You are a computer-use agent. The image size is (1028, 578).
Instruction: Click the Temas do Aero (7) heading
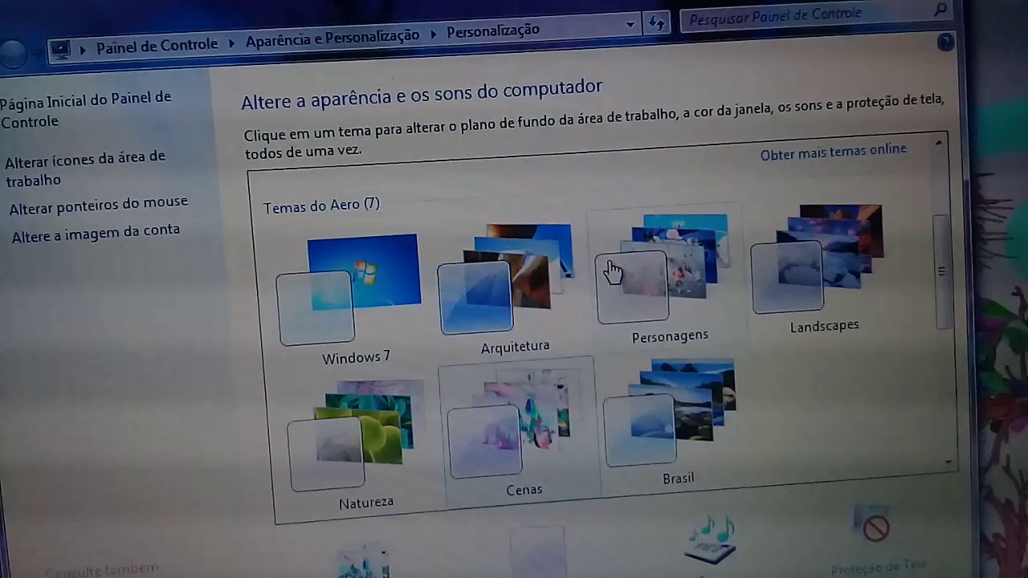(321, 206)
